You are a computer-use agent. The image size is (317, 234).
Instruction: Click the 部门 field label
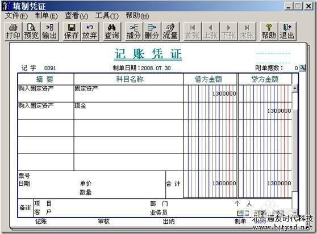(159, 204)
